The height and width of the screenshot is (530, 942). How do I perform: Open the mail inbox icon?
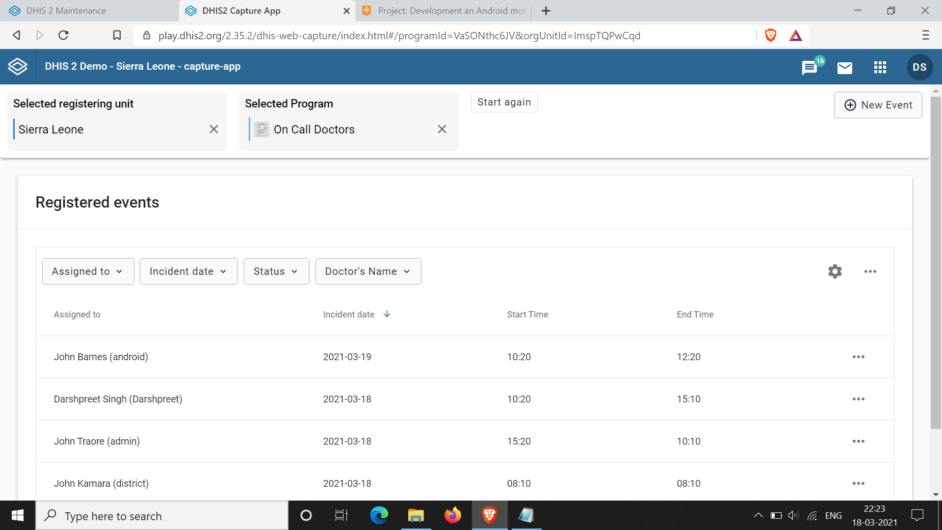(x=844, y=67)
